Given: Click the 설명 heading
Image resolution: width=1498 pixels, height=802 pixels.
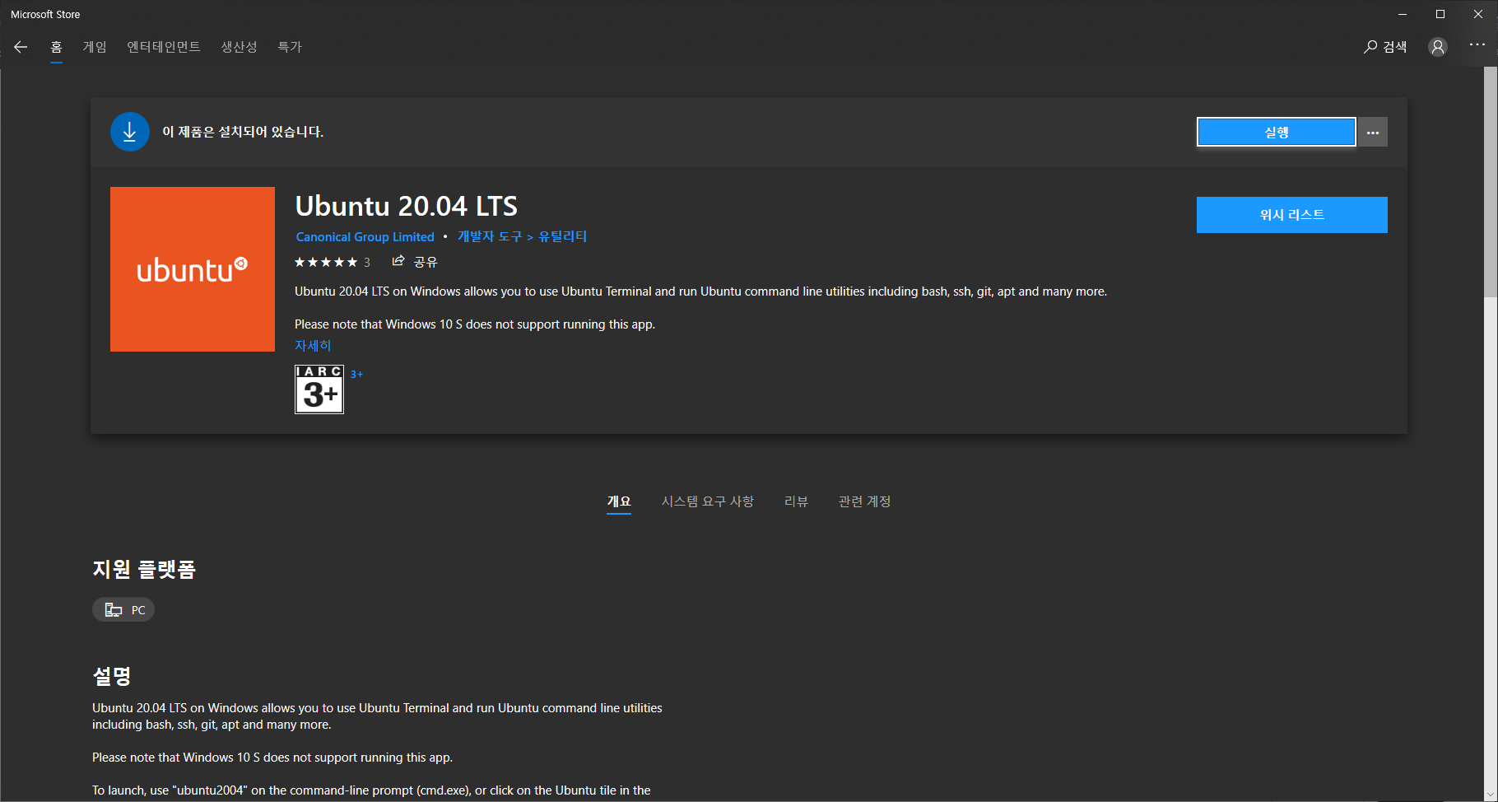Looking at the screenshot, I should tap(112, 676).
